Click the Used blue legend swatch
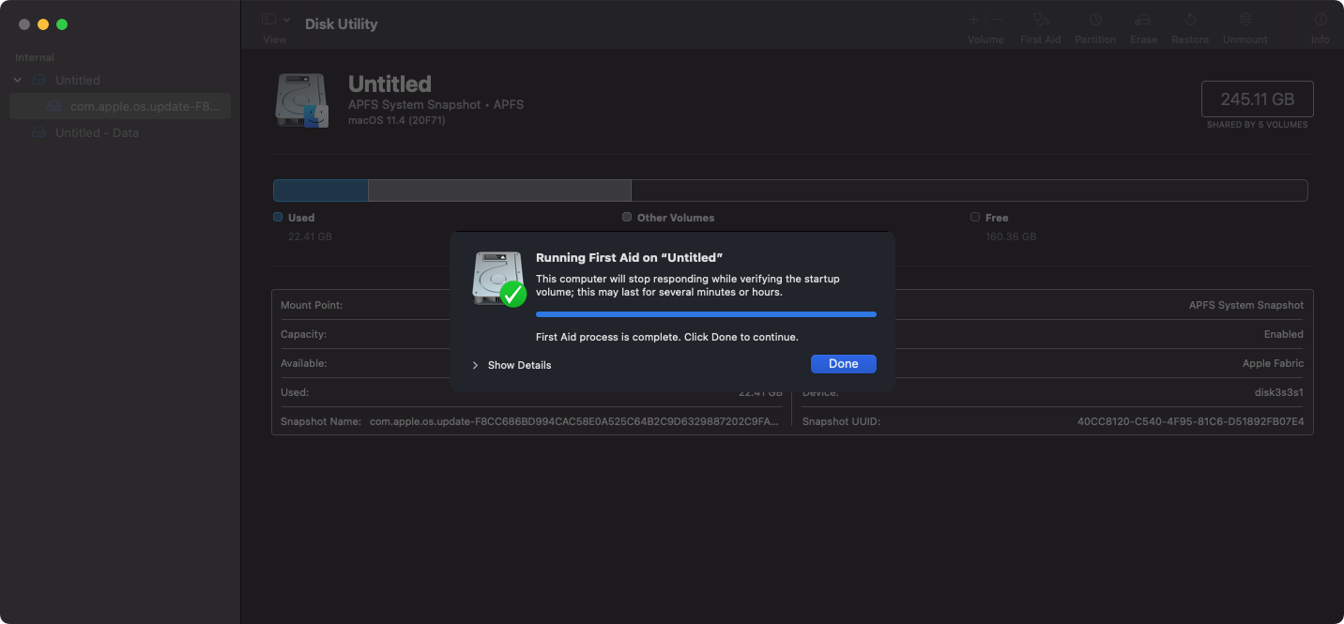 point(278,217)
